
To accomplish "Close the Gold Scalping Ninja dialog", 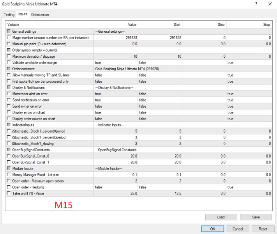I will (x=270, y=4).
